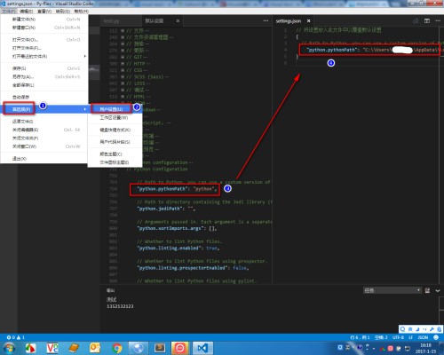Image resolution: width=444 pixels, height=355 pixels.
Task: Open Google Chrome from the taskbar
Action: click(x=117, y=348)
